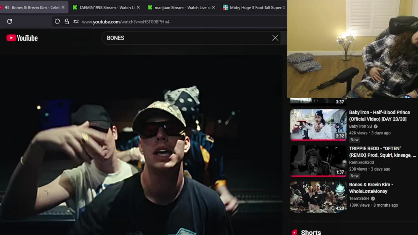Click the New badge under TRIPPIE REDD video
Screen dimensions: 418x235
pyautogui.click(x=354, y=176)
